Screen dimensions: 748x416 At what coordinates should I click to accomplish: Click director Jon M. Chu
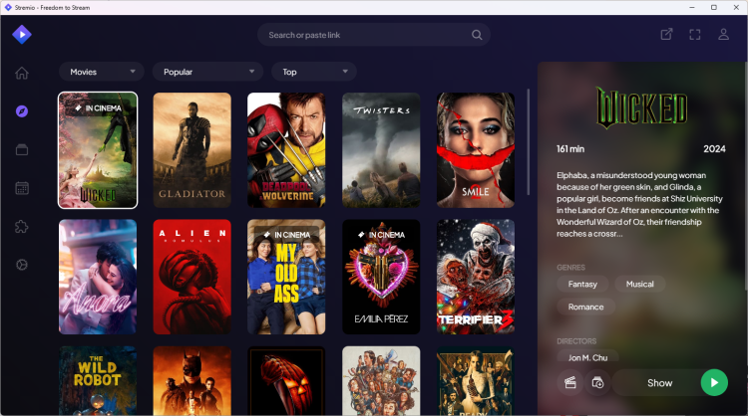point(587,357)
